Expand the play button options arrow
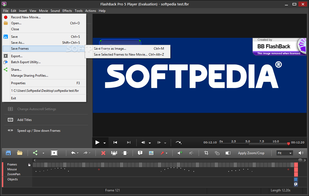This screenshot has height=196, width=309. [x=104, y=143]
